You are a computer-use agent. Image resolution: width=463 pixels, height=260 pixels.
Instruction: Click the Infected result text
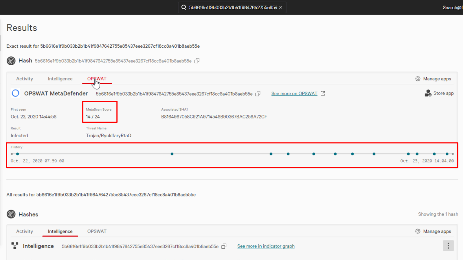click(19, 135)
